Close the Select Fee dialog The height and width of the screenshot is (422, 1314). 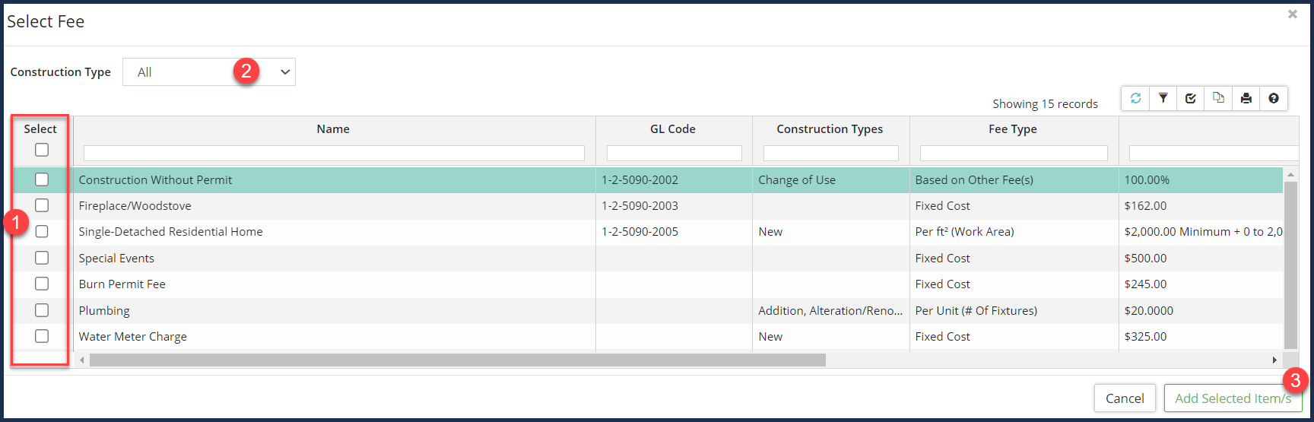coord(1292,14)
